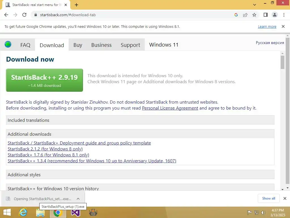This screenshot has width=290, height=218.
Task: Click inner scrollbar down arrow
Action: point(282,189)
